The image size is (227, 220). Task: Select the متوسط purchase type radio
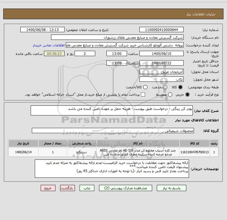click(x=170, y=95)
